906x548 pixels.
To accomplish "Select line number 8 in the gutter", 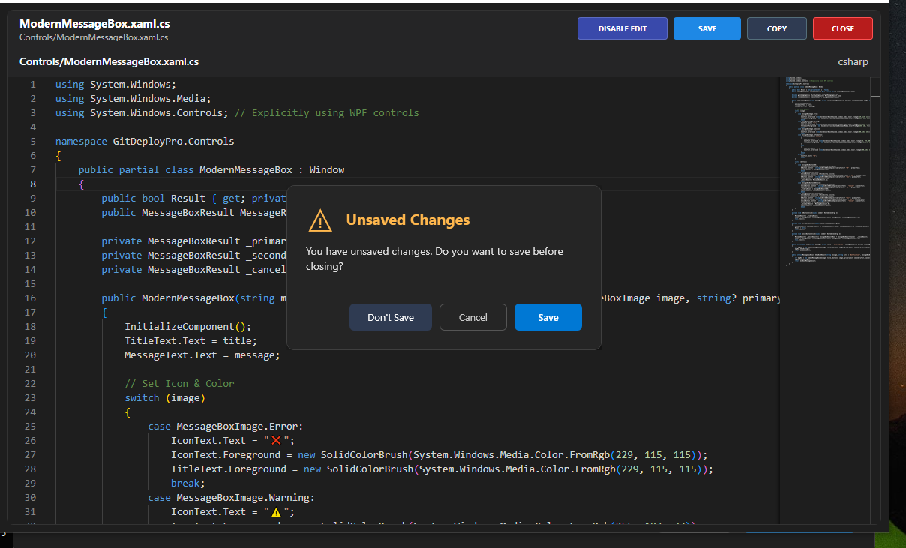I will [32, 184].
